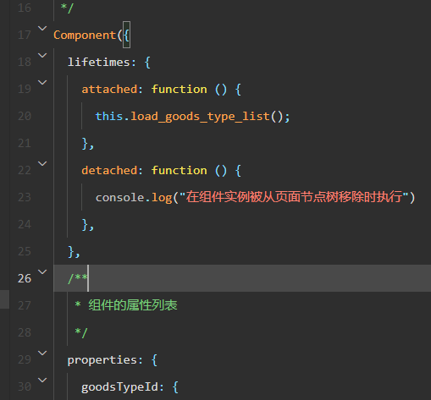Click the green comment text 组件的属性列表

coord(133,305)
